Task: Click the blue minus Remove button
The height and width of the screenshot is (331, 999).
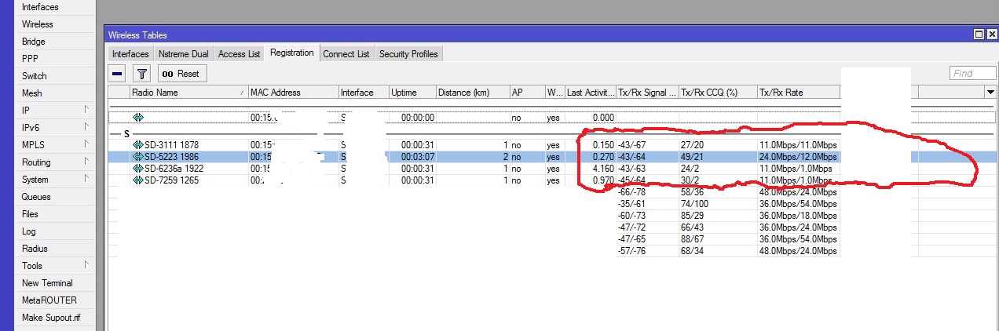Action: [x=117, y=74]
